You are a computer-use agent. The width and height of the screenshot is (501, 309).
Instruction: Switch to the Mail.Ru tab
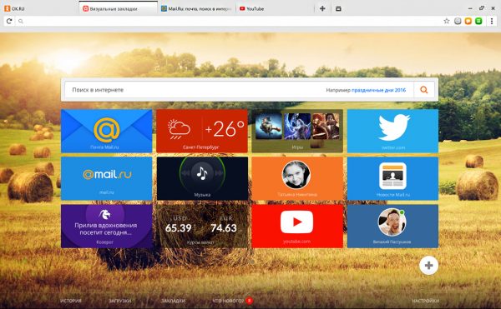click(x=196, y=8)
